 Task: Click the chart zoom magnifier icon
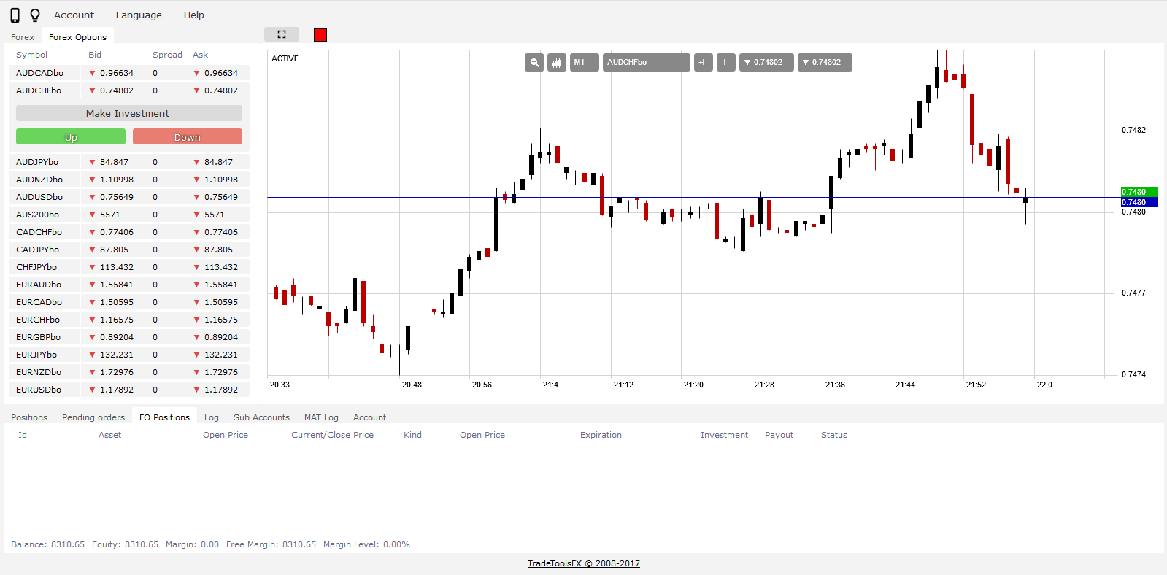pyautogui.click(x=534, y=63)
